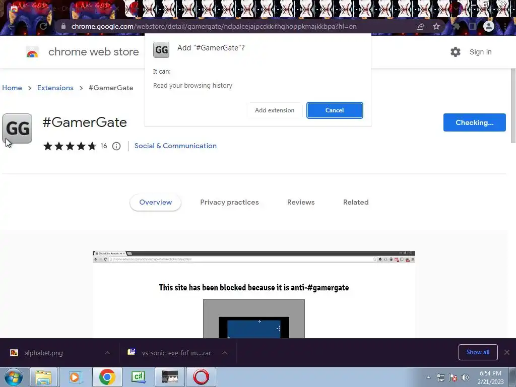Show hidden system tray icons arrow
This screenshot has height=387, width=516.
tap(428, 377)
